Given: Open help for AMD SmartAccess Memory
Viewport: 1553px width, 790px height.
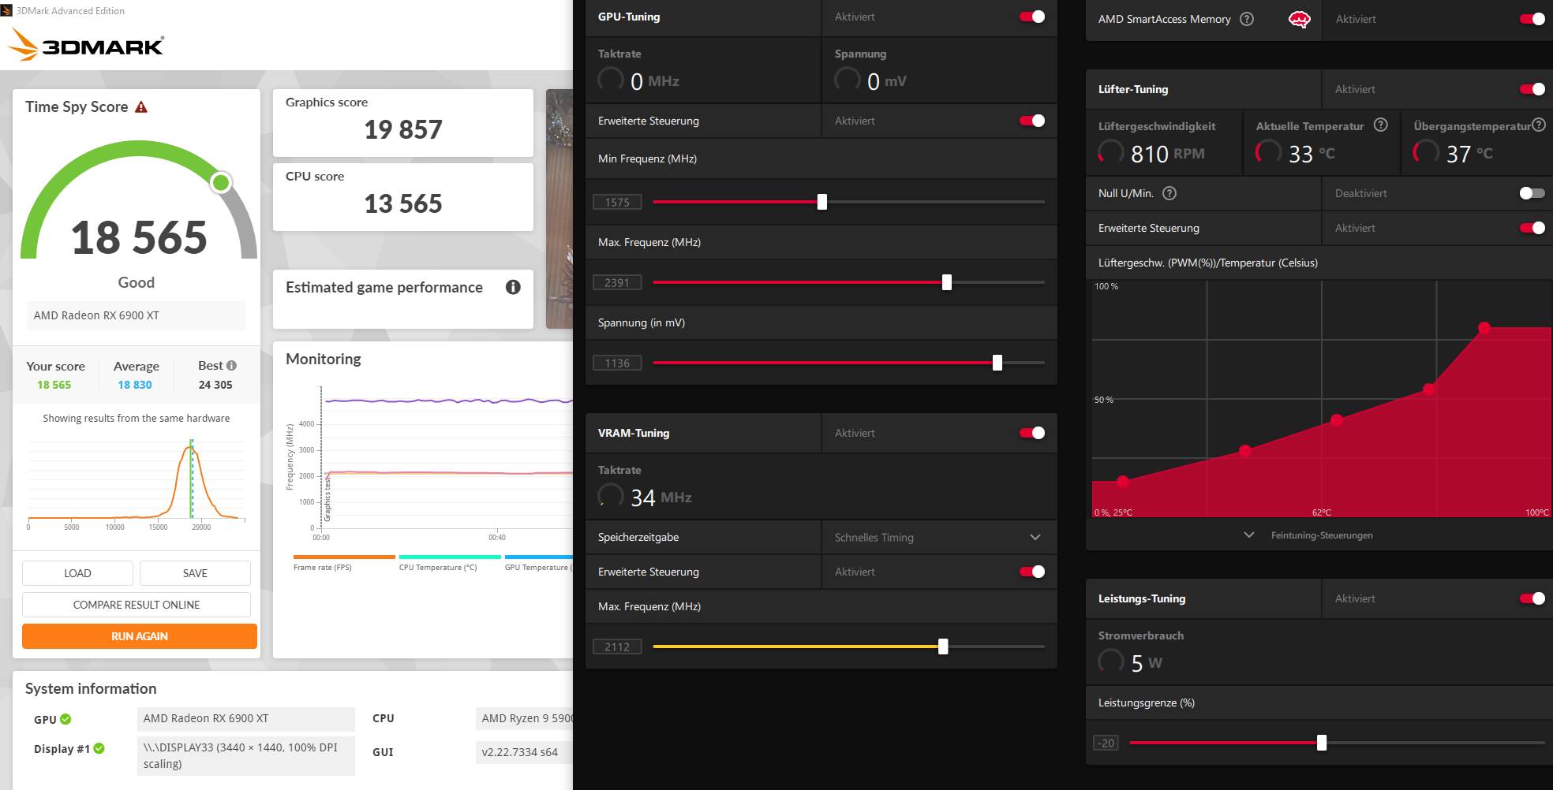Looking at the screenshot, I should click(1247, 19).
